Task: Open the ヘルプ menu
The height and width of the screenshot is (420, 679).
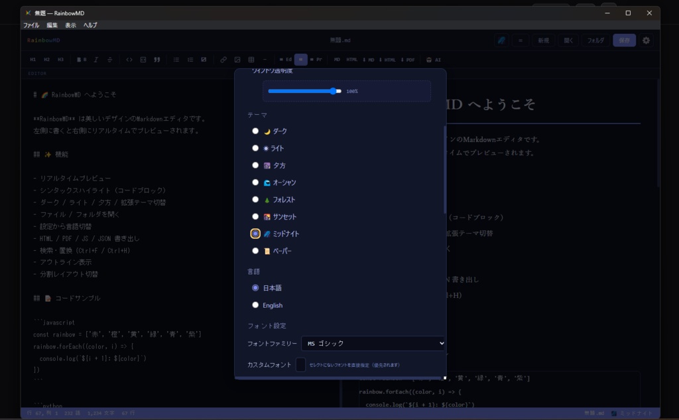Action: [90, 25]
